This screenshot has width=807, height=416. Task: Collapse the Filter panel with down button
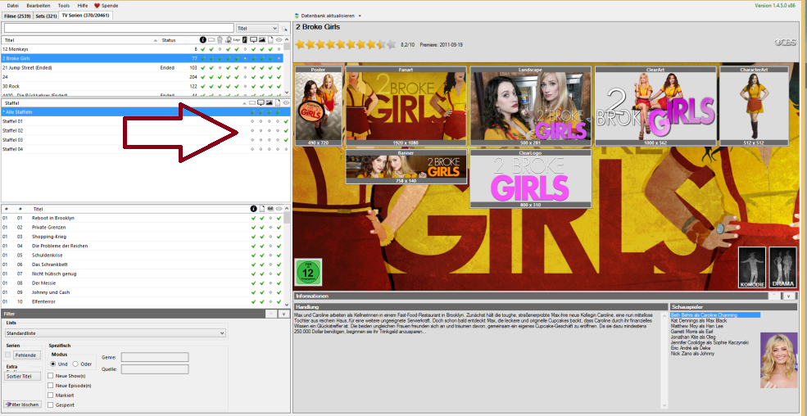283,314
